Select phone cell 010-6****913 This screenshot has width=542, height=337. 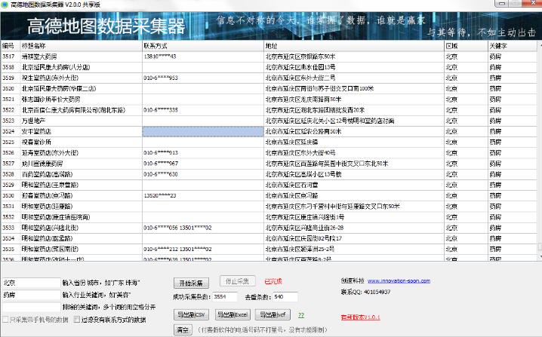click(203, 152)
